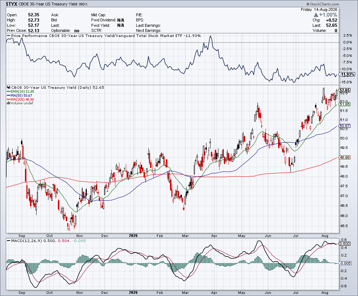
Task: Click the volume bars icon beside Volume undef
Action: pos(8,103)
